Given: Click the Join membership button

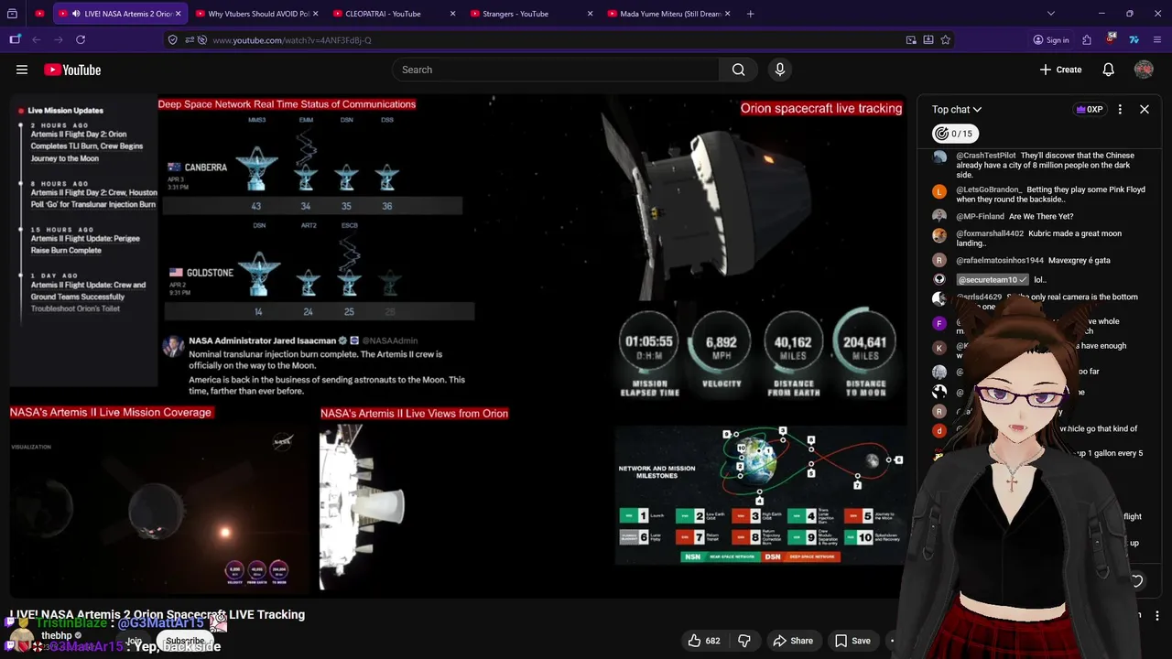Looking at the screenshot, I should [135, 641].
